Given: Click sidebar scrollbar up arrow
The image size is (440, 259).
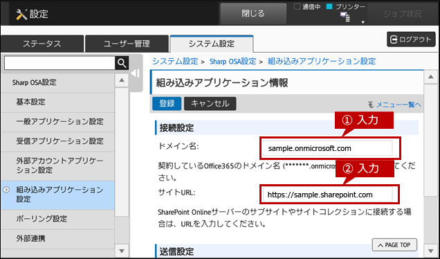Looking at the screenshot, I should 122,80.
